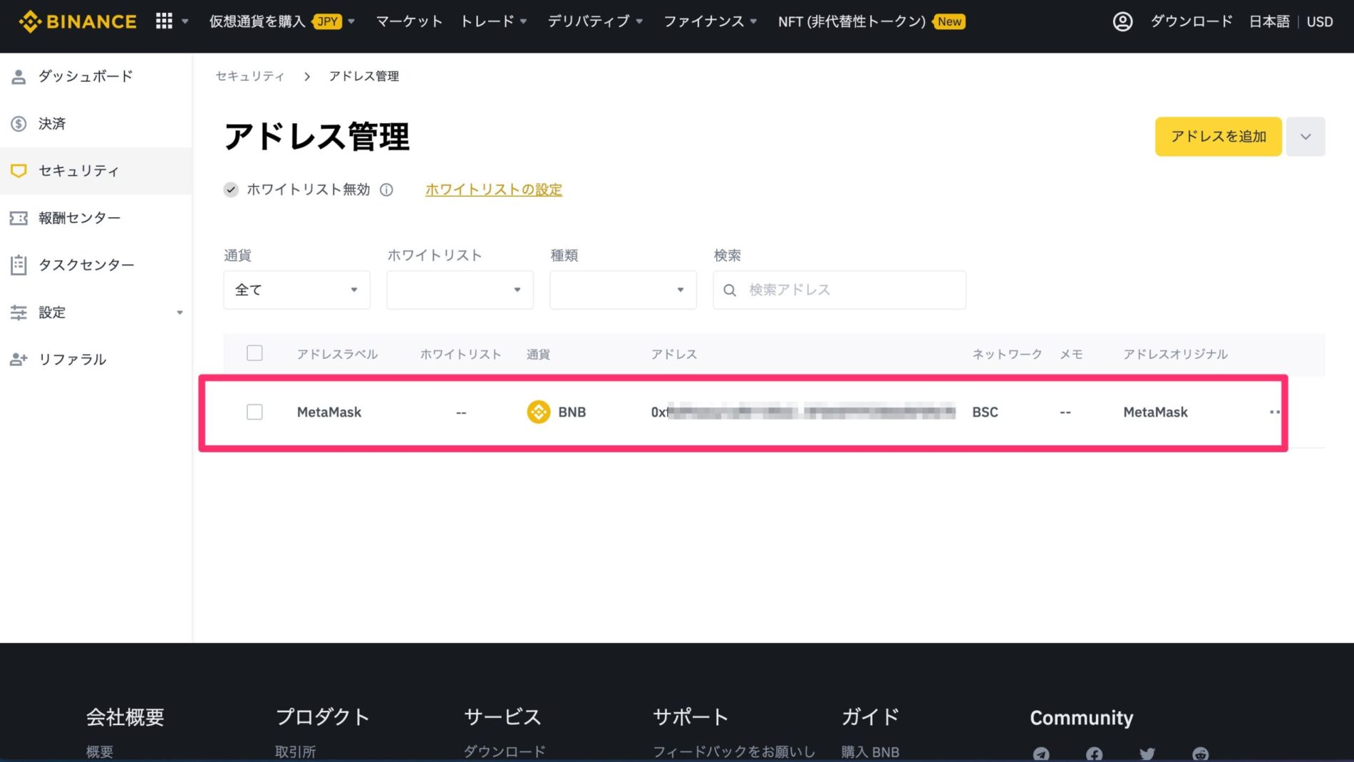This screenshot has width=1354, height=762.
Task: Click the セキュリティ breadcrumb link
Action: click(x=250, y=76)
